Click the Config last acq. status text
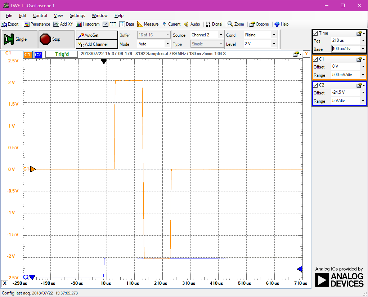 coord(40,293)
